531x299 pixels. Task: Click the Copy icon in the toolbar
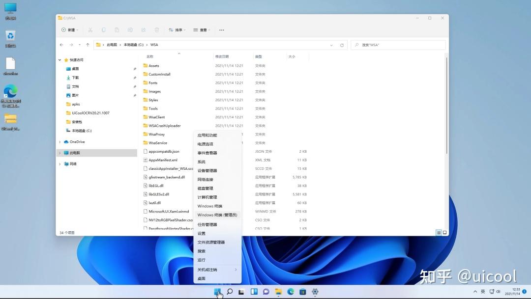click(104, 30)
